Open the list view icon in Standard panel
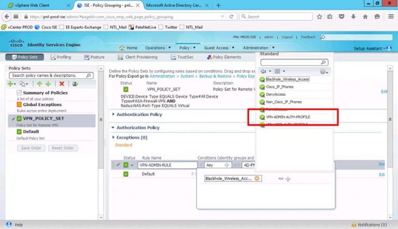The image size is (398, 229). click(277, 71)
